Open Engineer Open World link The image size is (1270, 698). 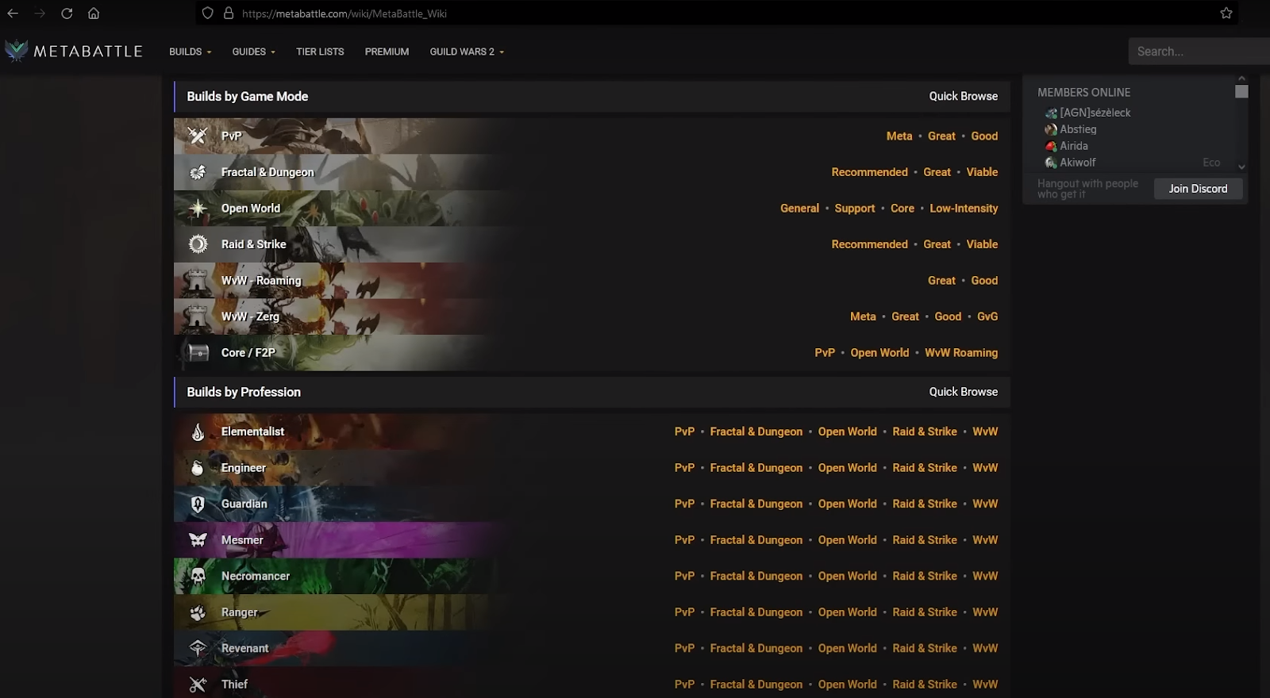pyautogui.click(x=847, y=468)
